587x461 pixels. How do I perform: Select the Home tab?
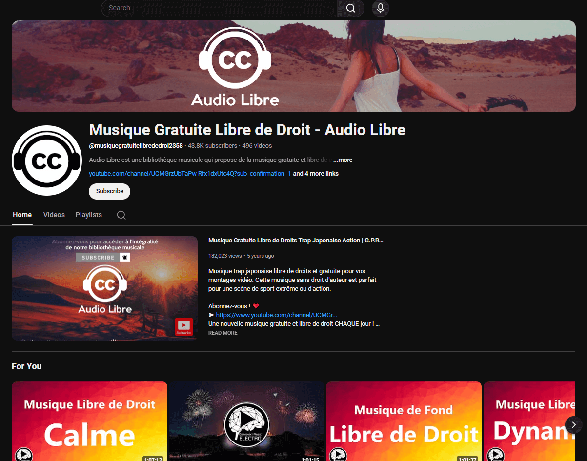coord(22,215)
